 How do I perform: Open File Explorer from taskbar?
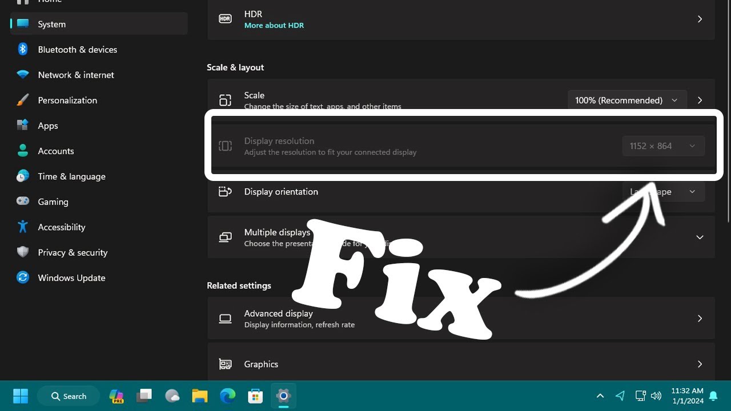[x=200, y=396]
